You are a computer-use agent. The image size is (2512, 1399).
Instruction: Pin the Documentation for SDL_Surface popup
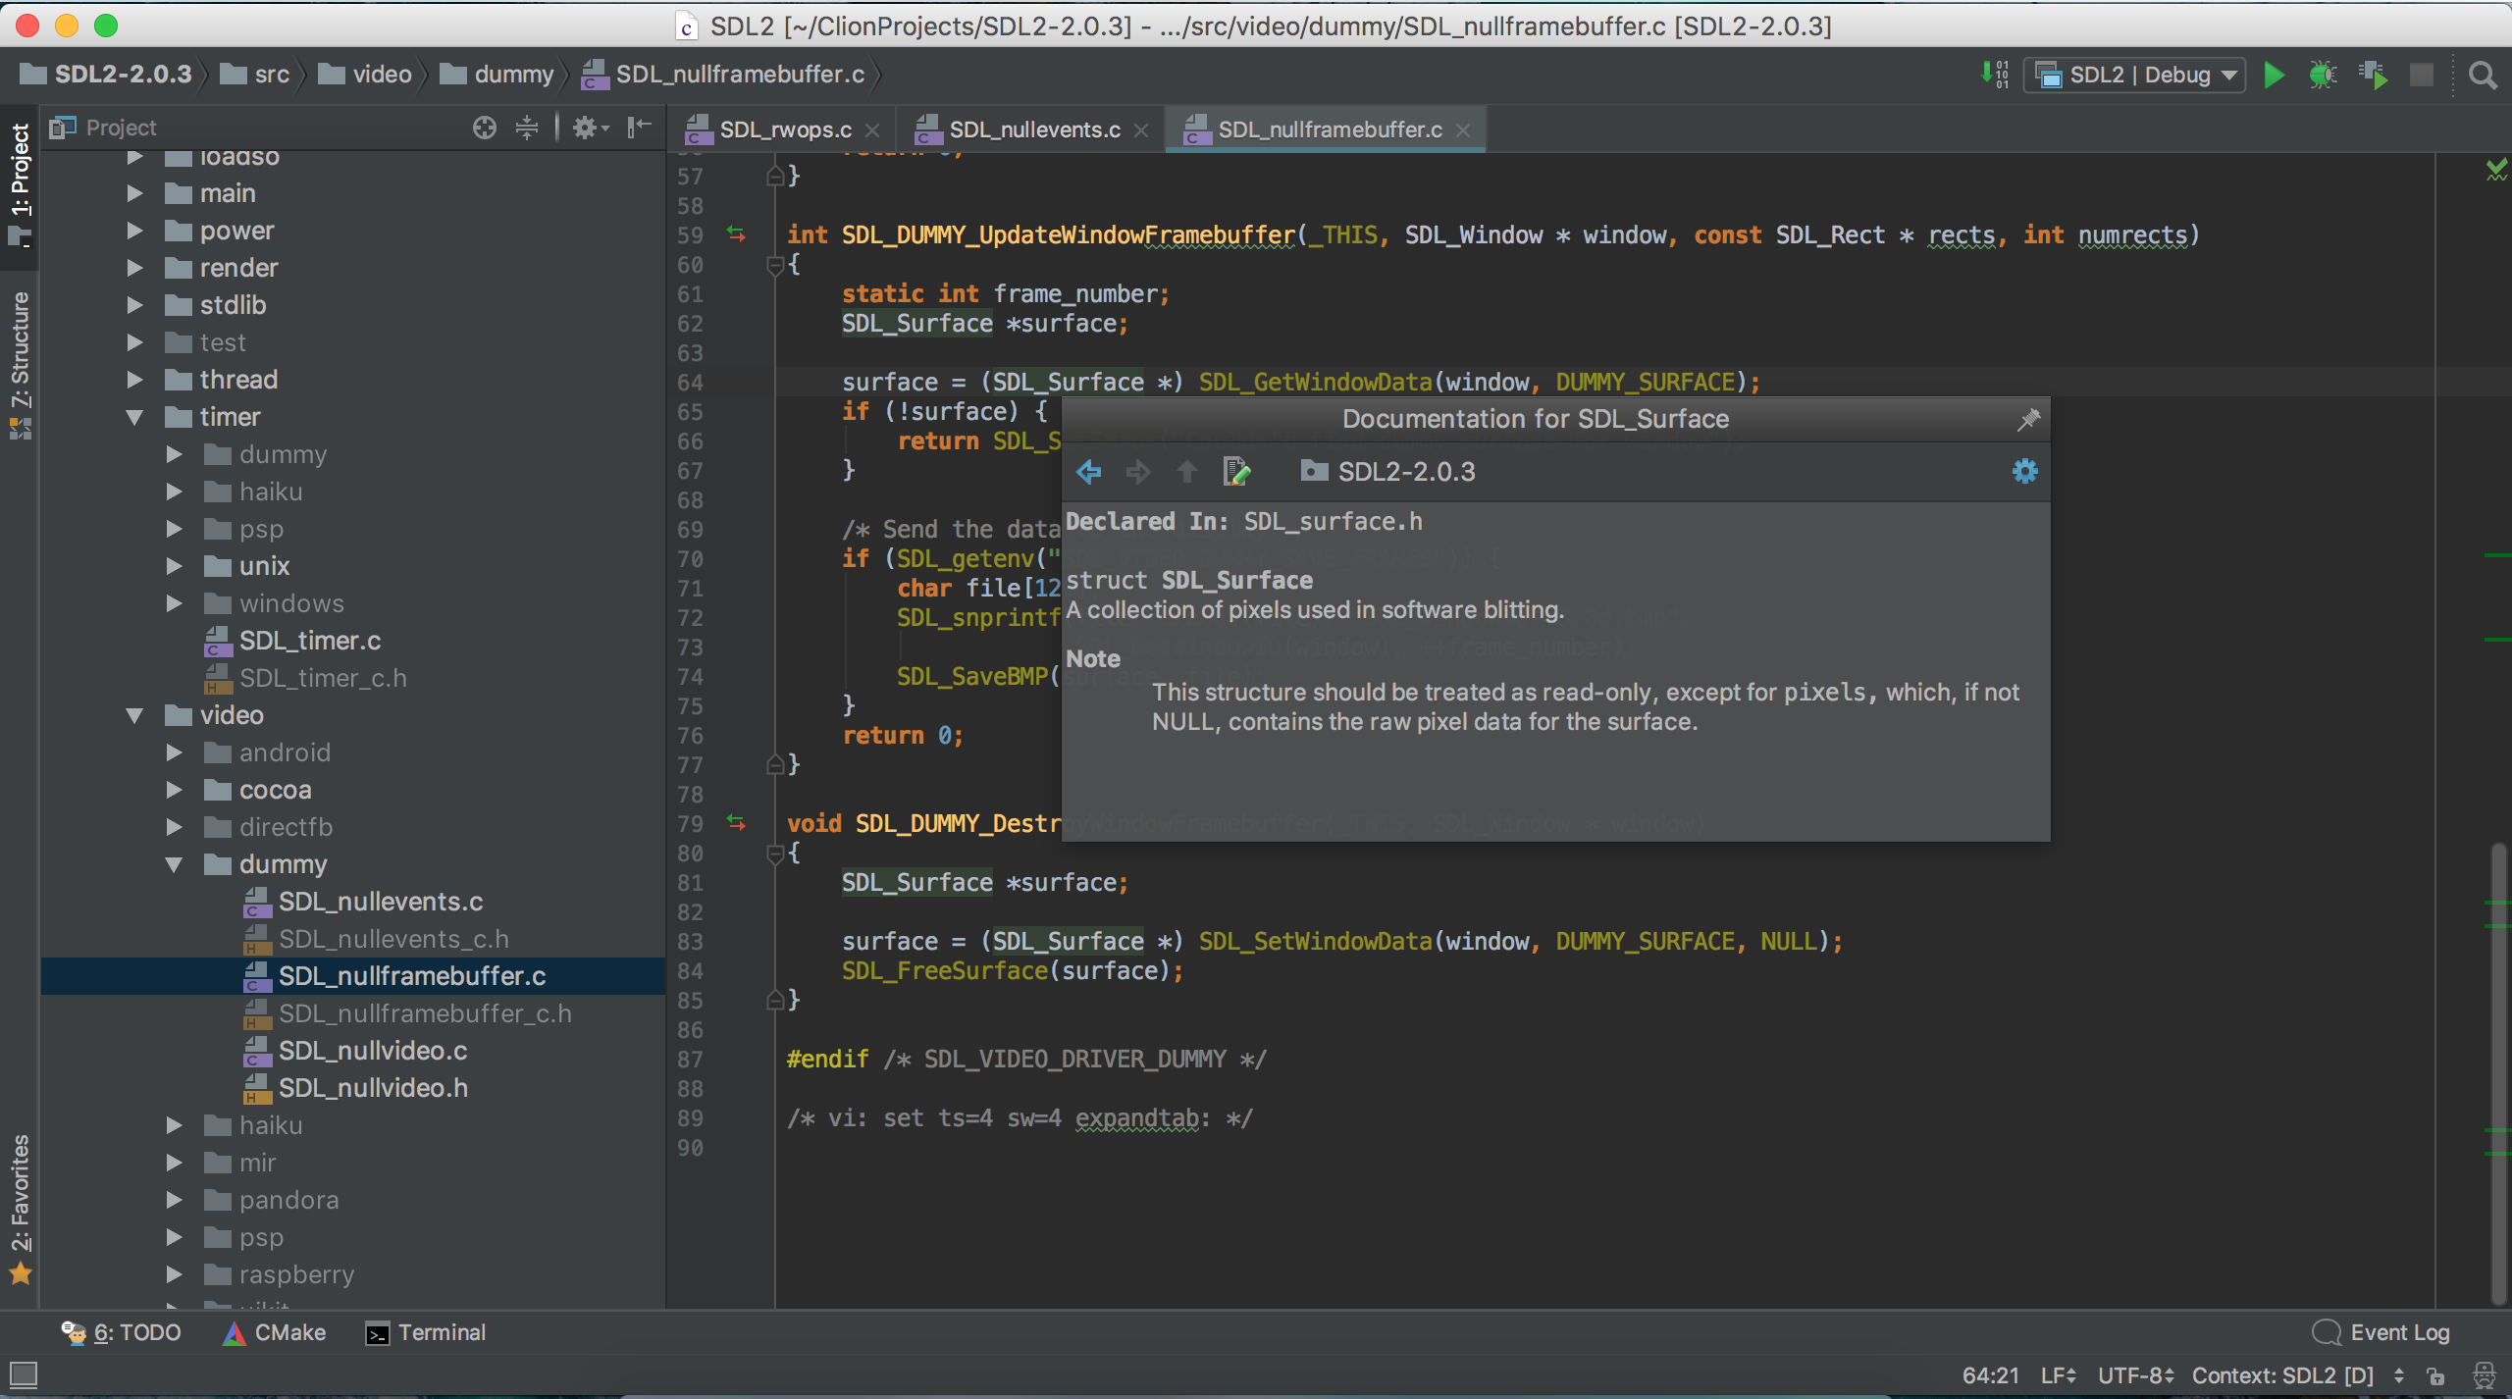[2029, 419]
